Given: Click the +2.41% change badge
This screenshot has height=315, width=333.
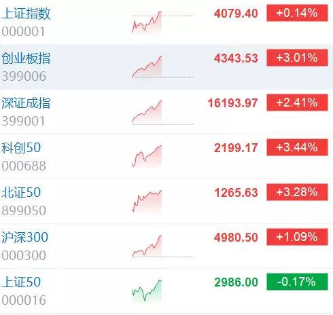Looking at the screenshot, I should coord(297,103).
